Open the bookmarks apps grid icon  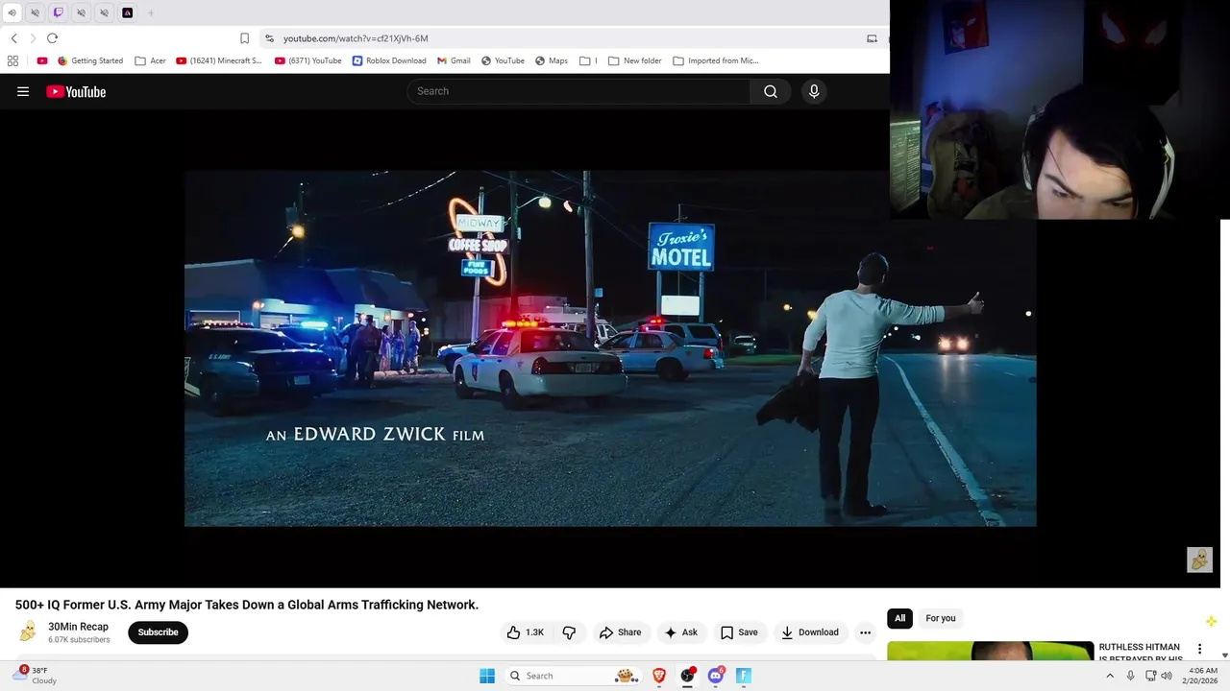pos(12,60)
